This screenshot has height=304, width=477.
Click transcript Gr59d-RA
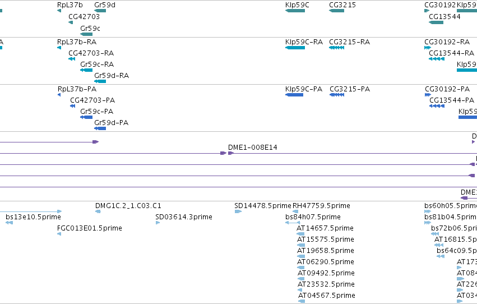point(100,81)
